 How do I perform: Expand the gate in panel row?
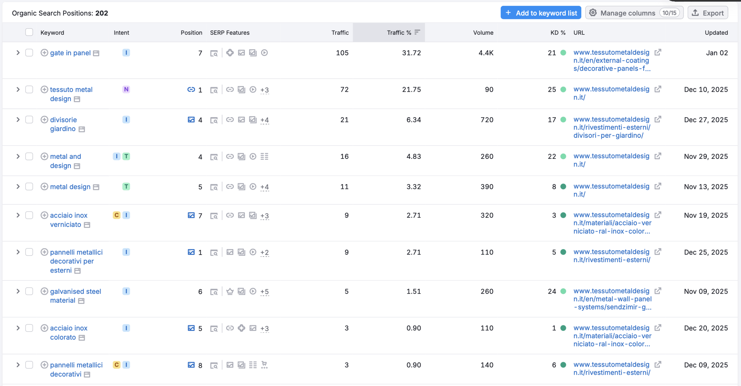pyautogui.click(x=18, y=53)
